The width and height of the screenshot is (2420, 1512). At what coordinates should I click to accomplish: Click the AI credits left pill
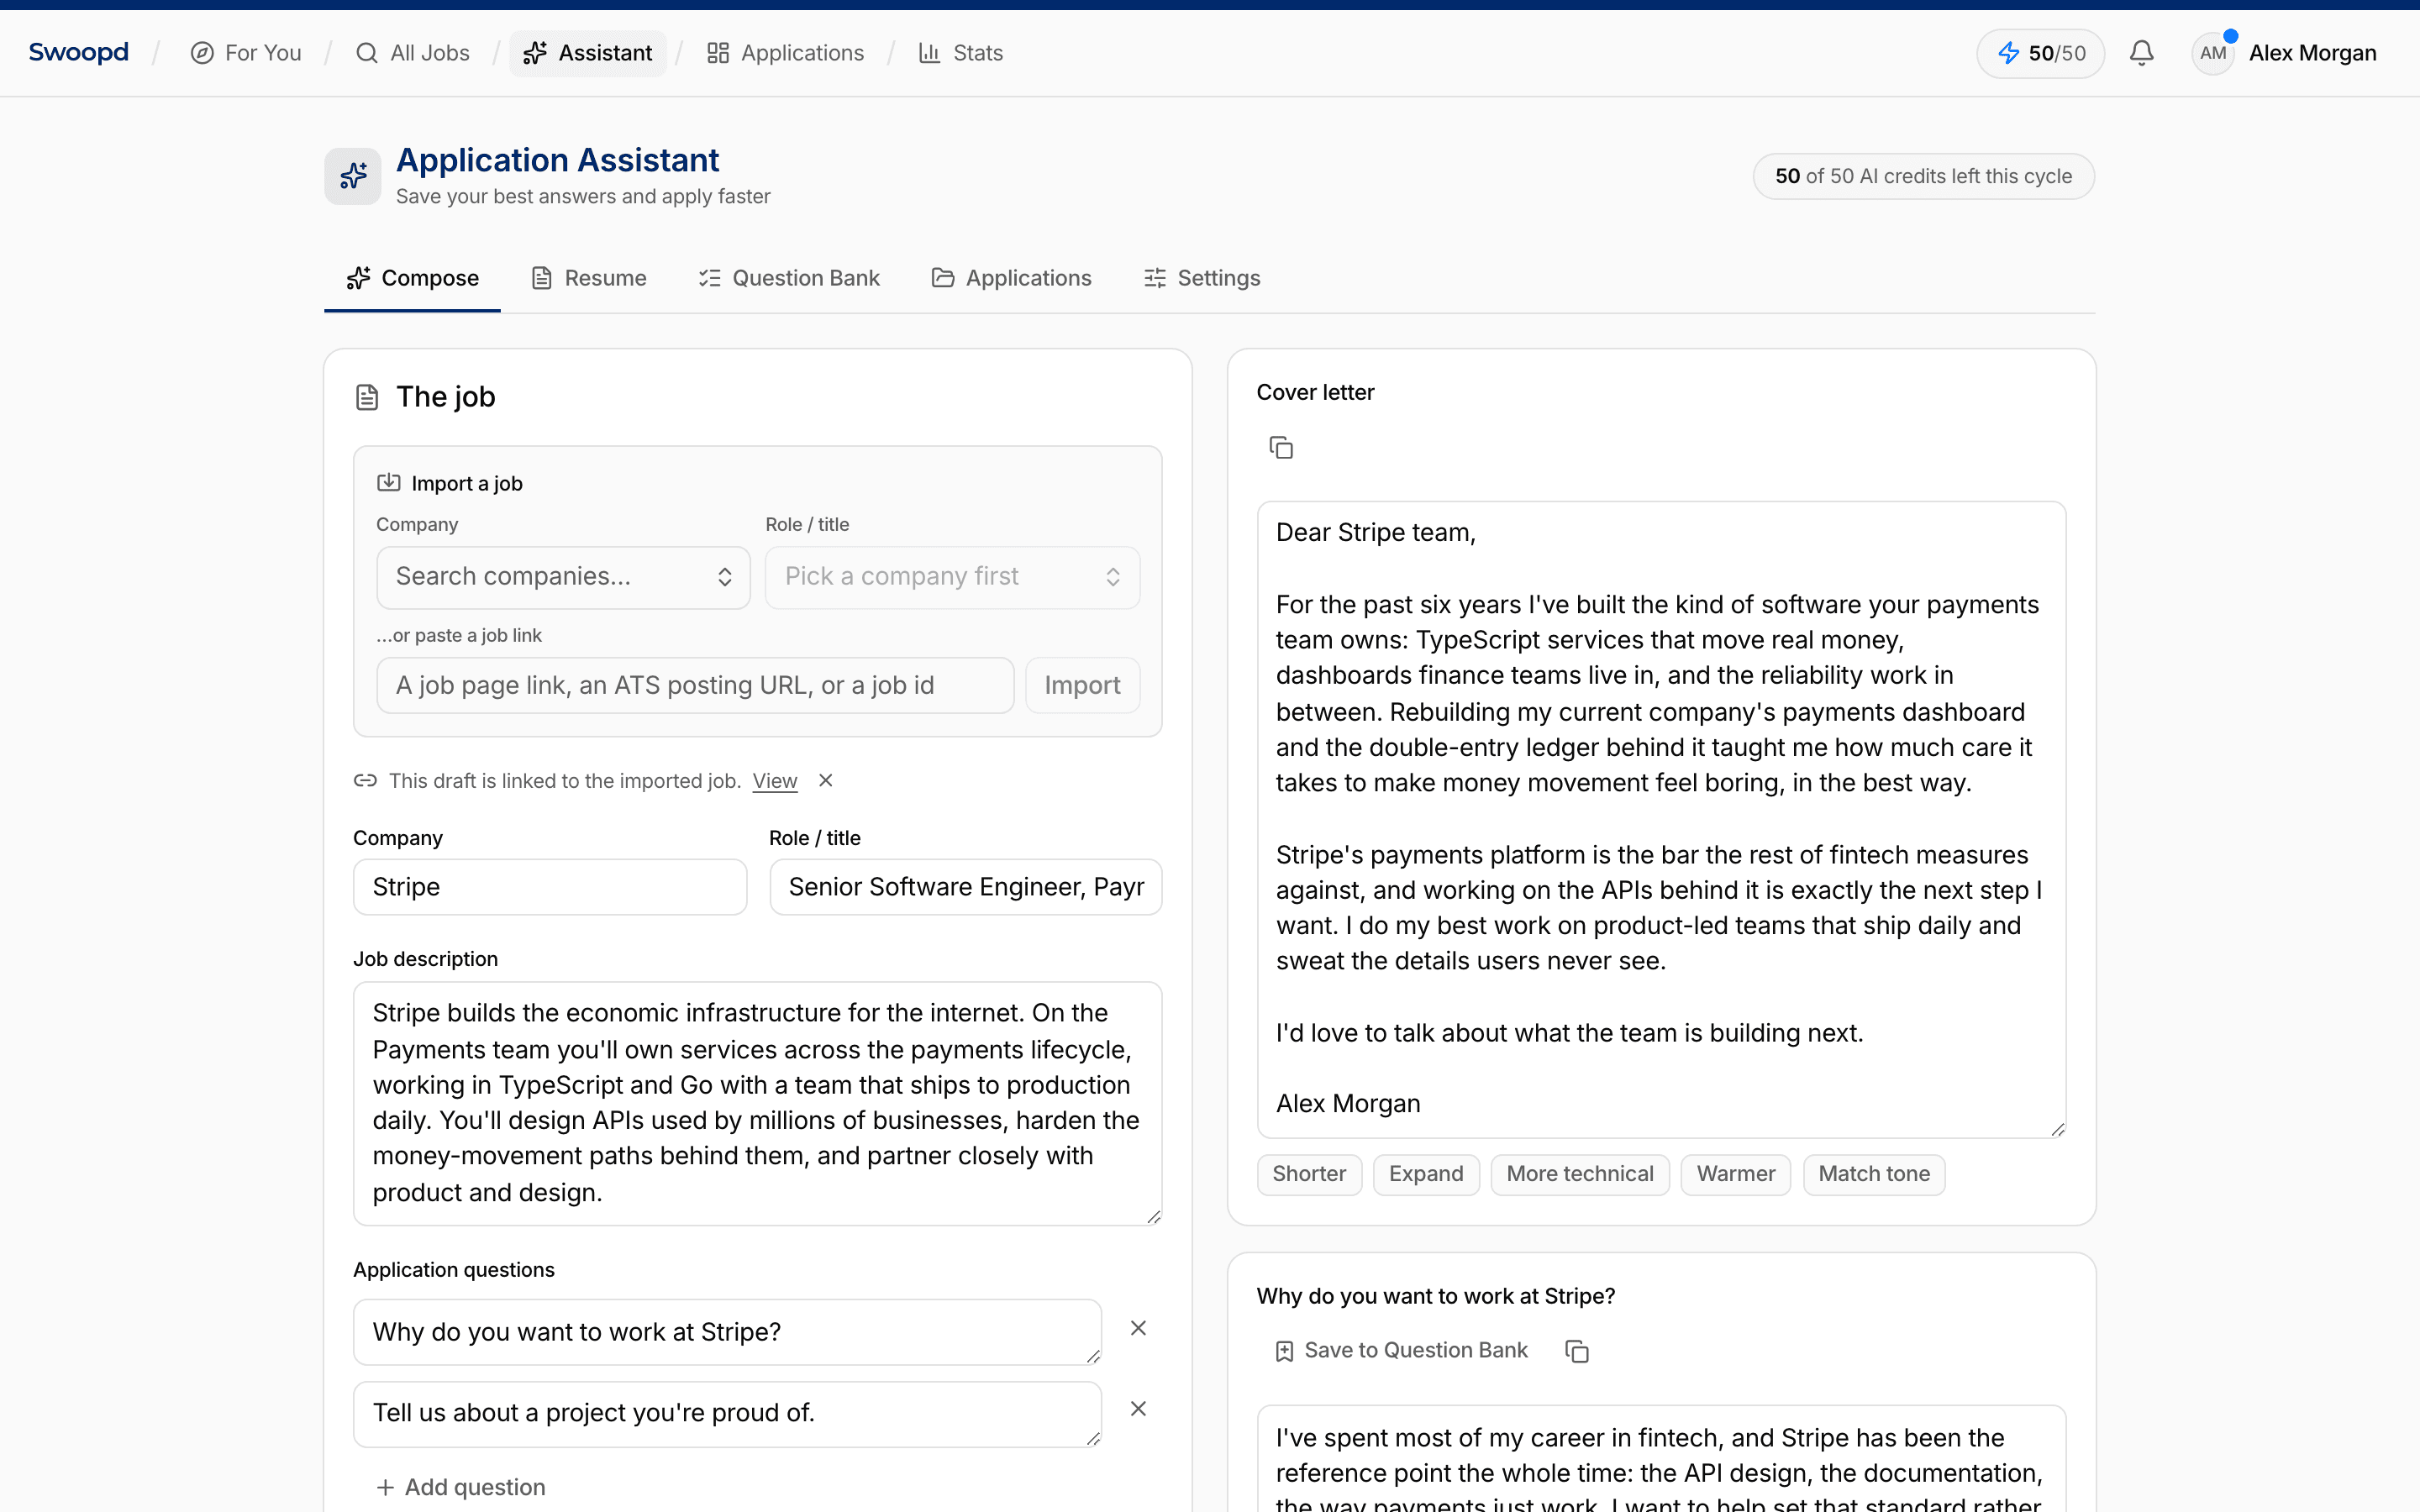pos(1923,176)
